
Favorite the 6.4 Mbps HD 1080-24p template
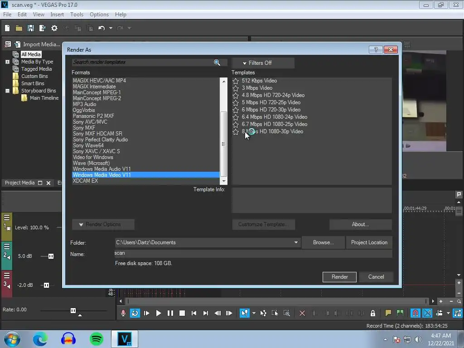tap(236, 117)
